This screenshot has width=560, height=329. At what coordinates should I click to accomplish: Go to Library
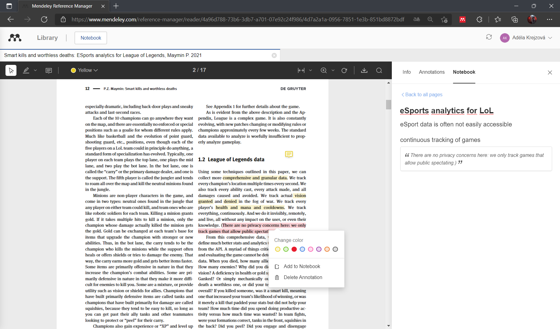pyautogui.click(x=47, y=38)
